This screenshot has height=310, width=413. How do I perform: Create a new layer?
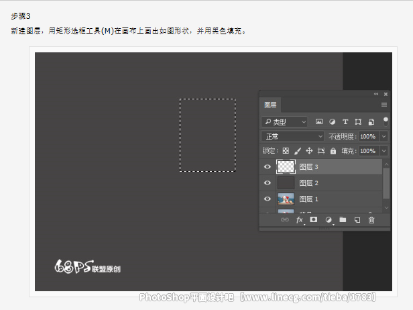pos(357,220)
